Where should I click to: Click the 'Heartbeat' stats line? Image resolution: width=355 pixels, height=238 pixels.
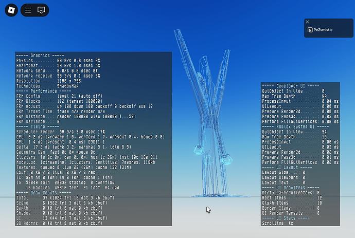(58, 66)
